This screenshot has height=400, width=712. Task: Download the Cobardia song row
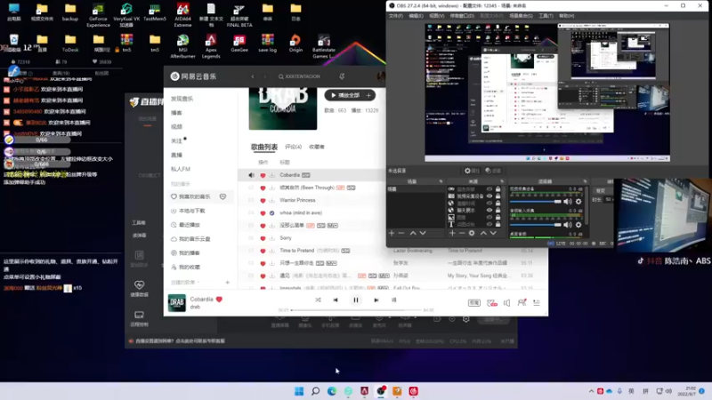point(272,175)
